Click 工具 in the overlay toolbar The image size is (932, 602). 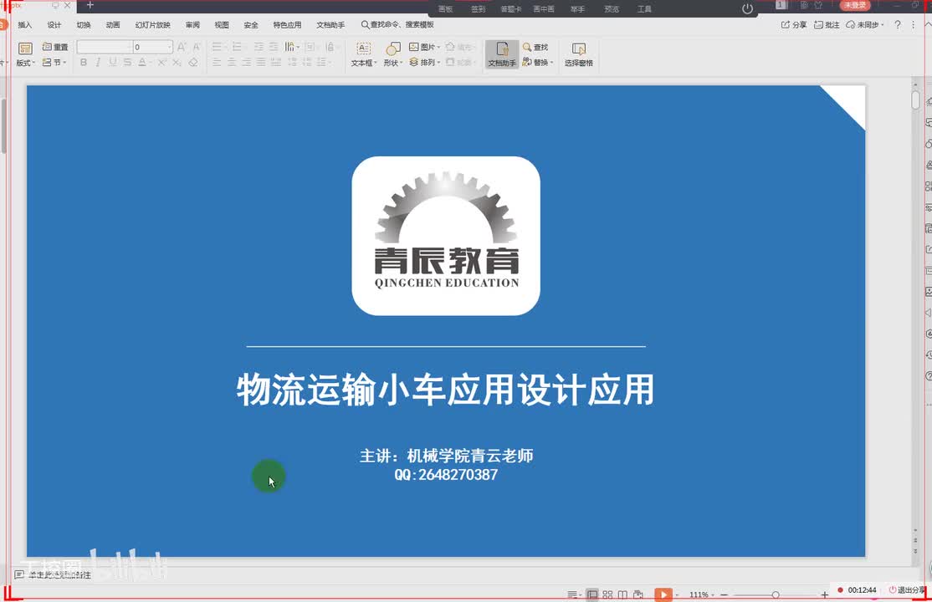tap(644, 9)
